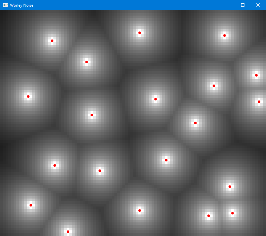The height and width of the screenshot is (236, 266).
Task: Click the leftmost red point on the middle-left edge
Action: [28, 96]
